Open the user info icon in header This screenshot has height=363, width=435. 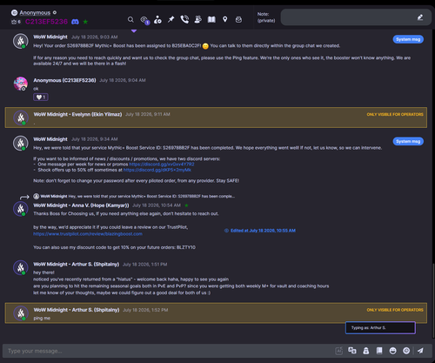click(157, 19)
